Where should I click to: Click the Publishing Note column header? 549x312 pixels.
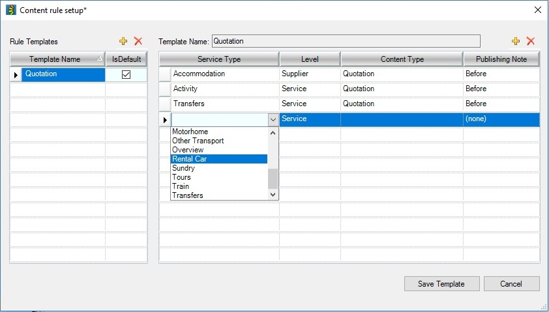click(x=501, y=59)
